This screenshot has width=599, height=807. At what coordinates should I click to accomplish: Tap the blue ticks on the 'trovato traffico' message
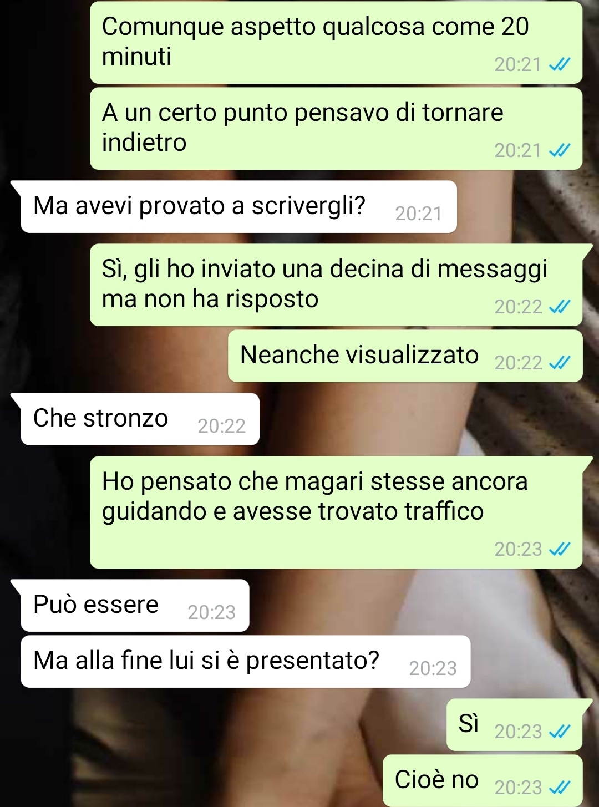pyautogui.click(x=559, y=549)
